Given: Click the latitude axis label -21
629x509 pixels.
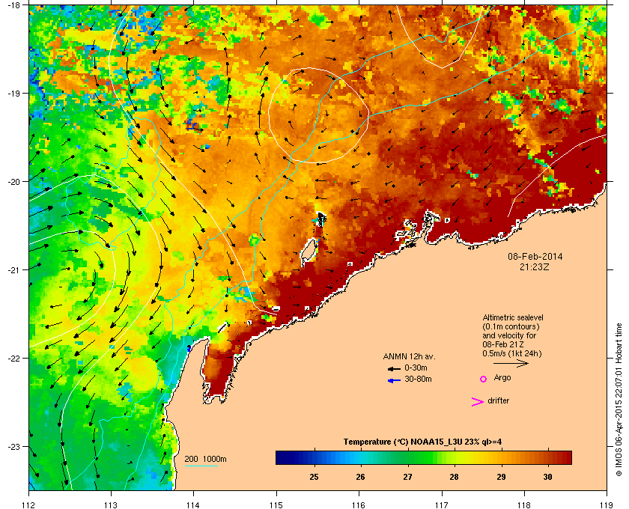Looking at the screenshot, I should click(x=13, y=269).
